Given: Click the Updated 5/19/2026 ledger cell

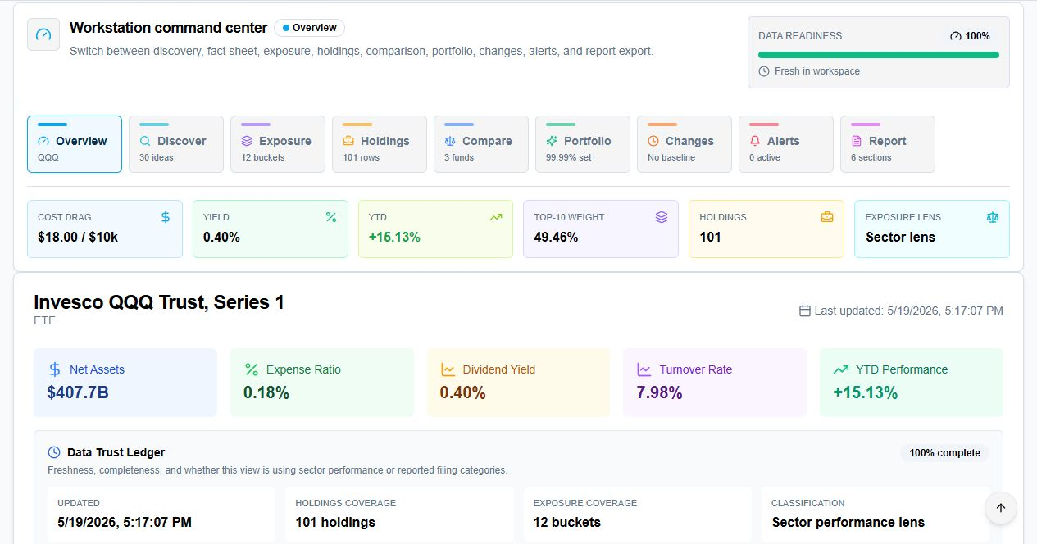Looking at the screenshot, I should click(161, 514).
